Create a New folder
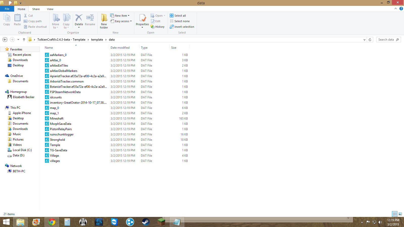 tap(104, 21)
